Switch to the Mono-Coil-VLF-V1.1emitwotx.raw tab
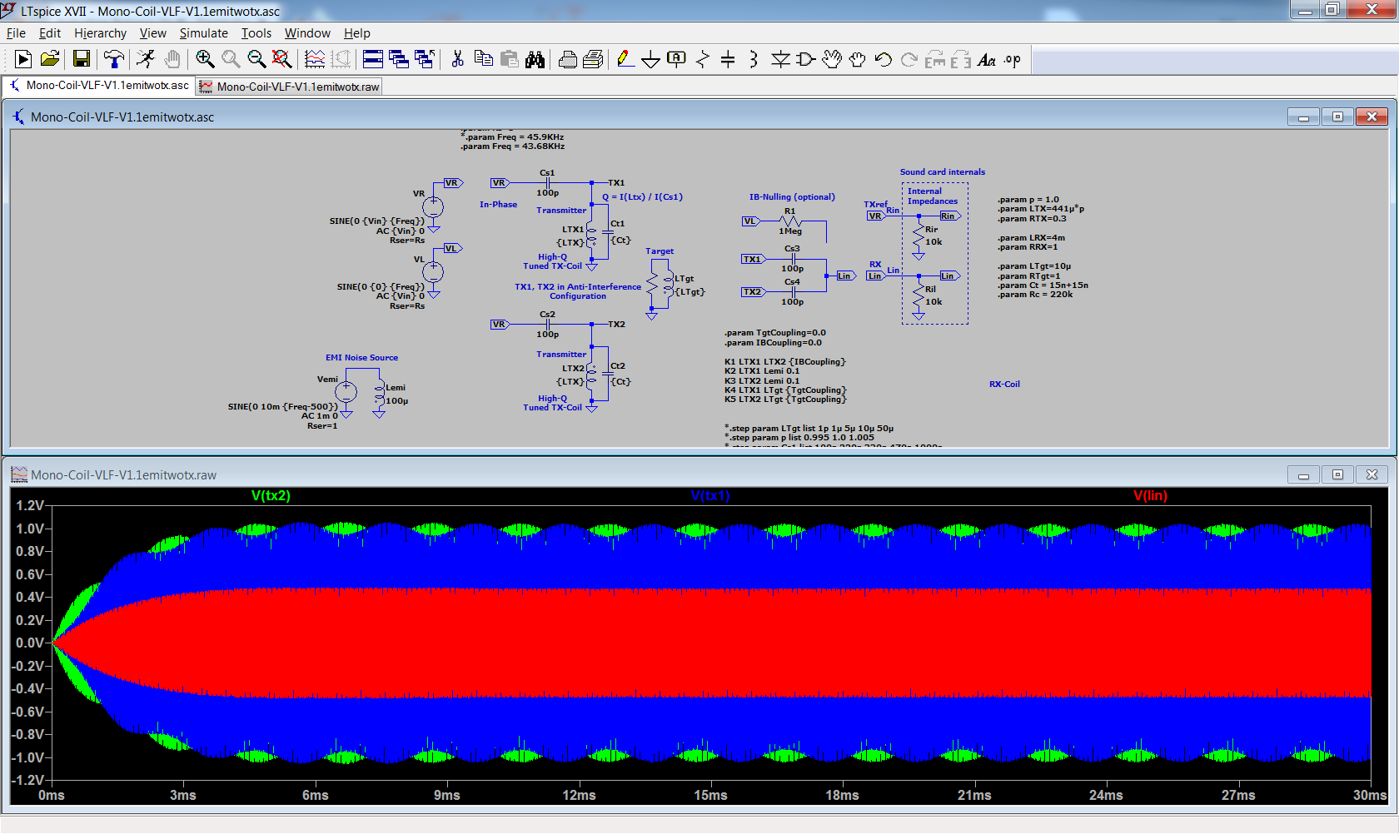 (287, 86)
